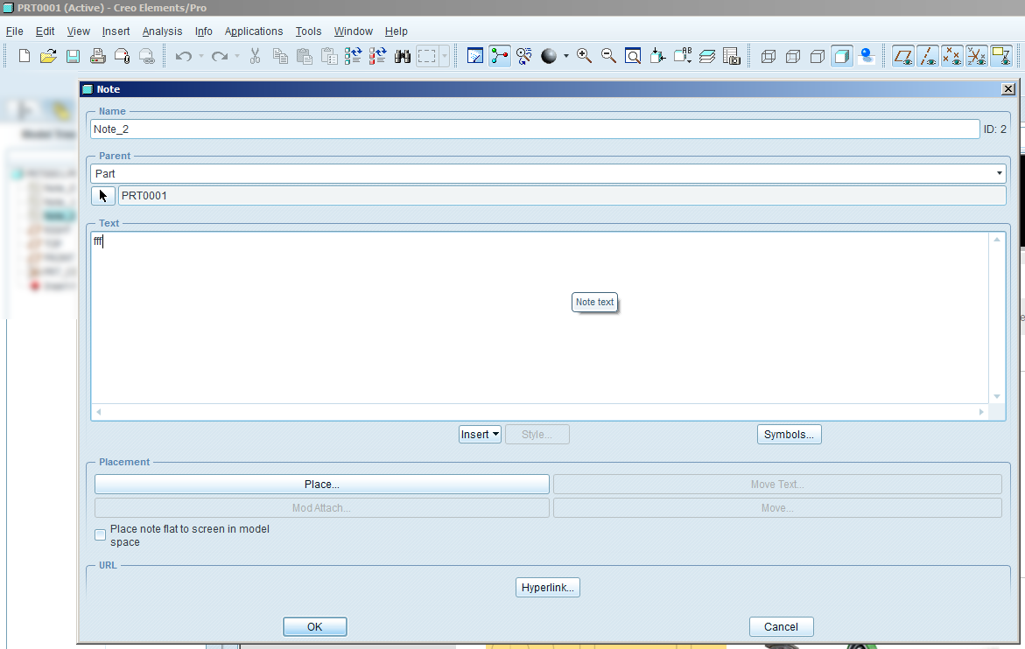The height and width of the screenshot is (649, 1025).
Task: Click the Zoom Out magnifier
Action: pyautogui.click(x=608, y=56)
